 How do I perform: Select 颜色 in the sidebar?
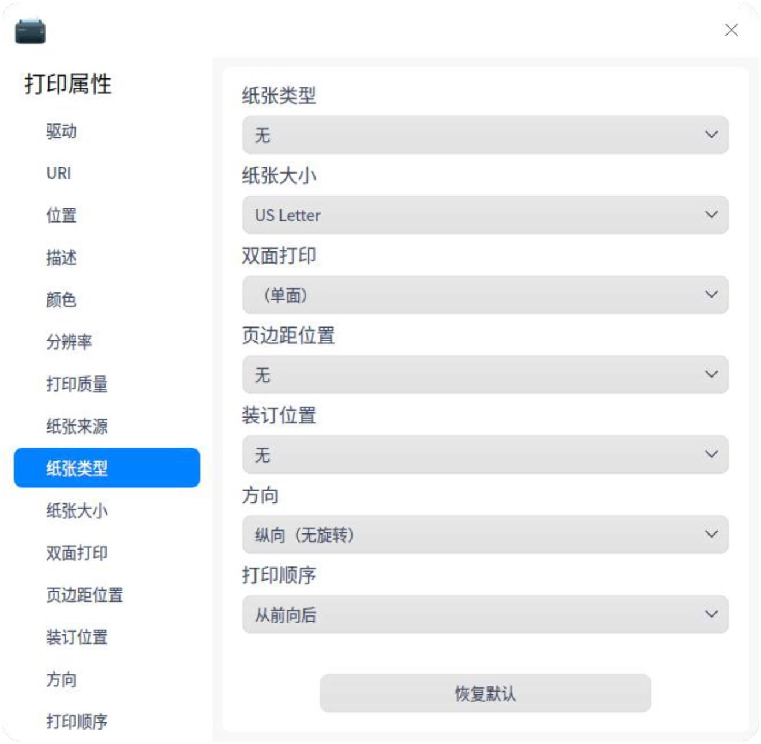point(62,299)
